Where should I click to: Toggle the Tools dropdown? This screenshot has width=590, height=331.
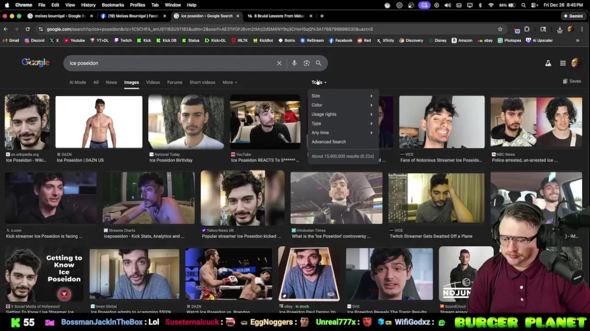coord(319,82)
